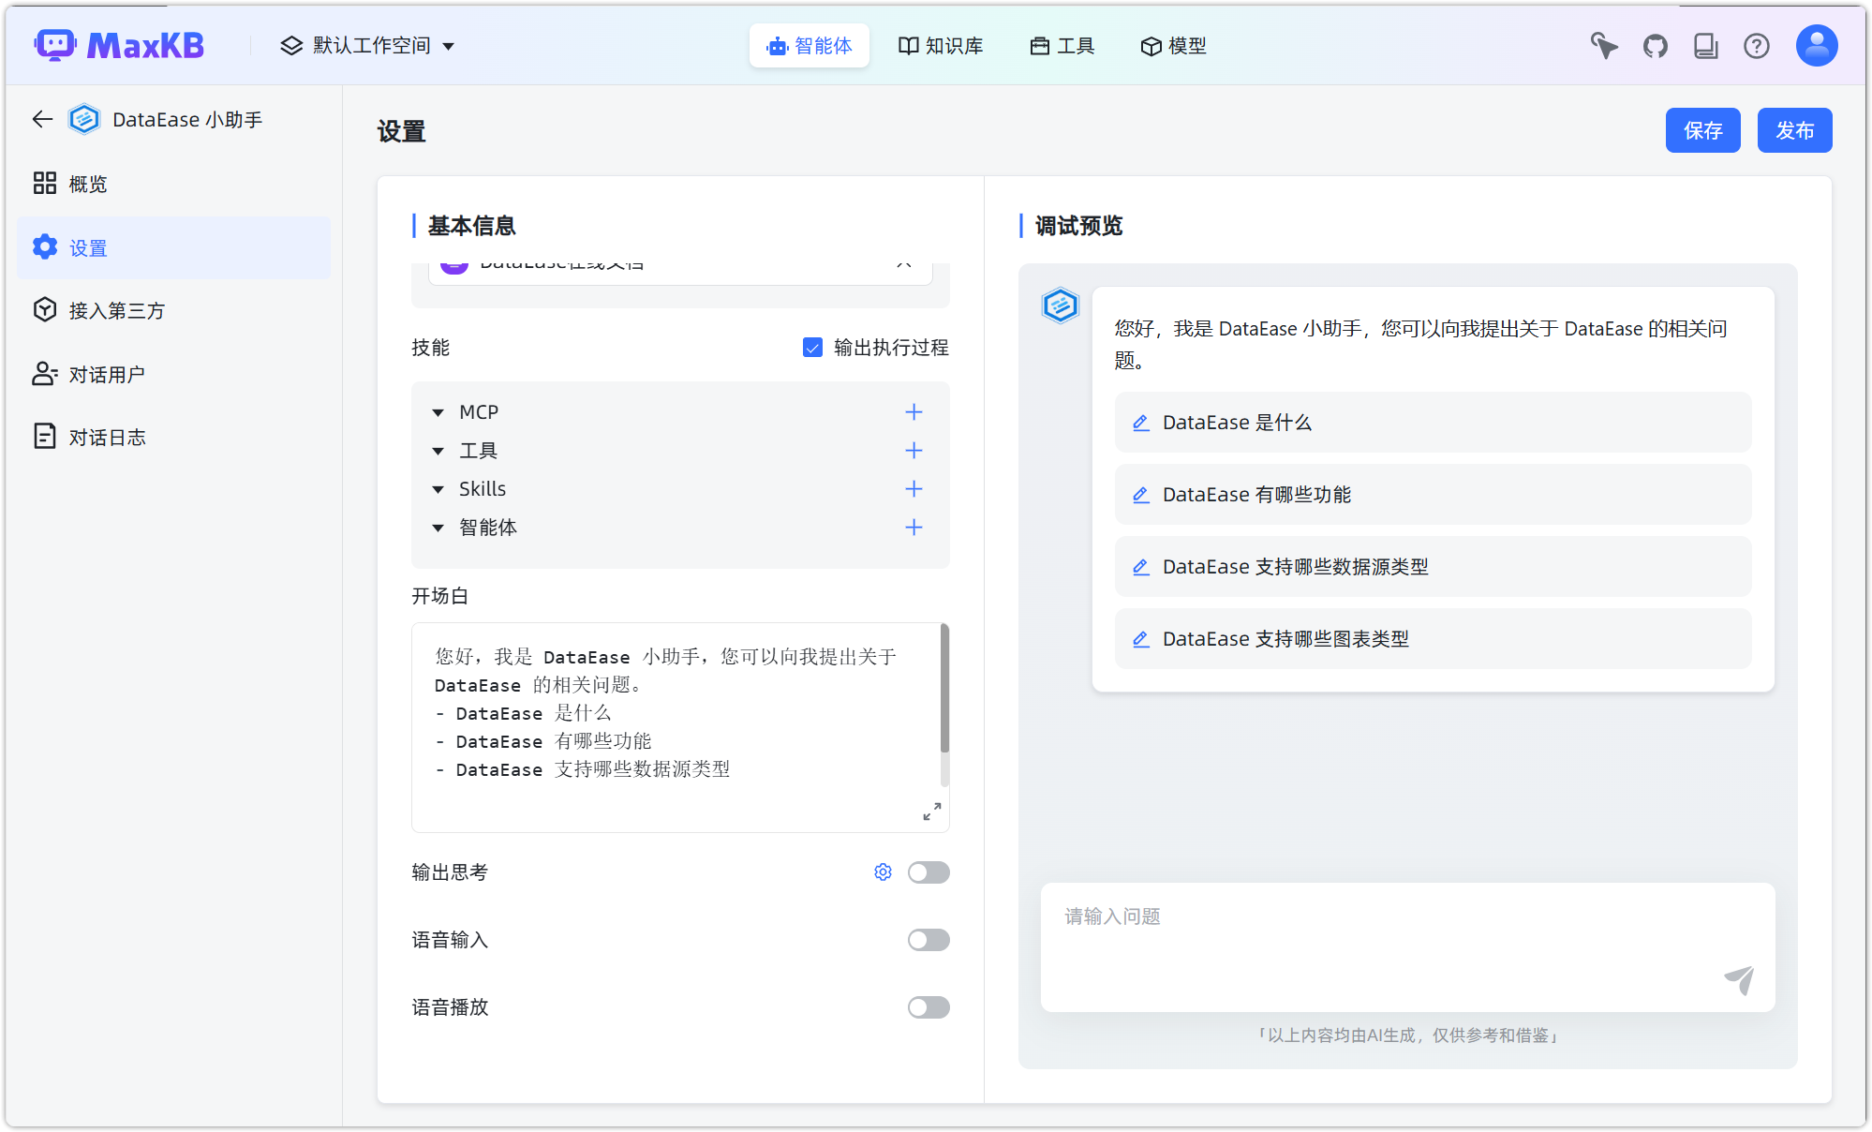Click the 发布 button
1872x1132 pixels.
(x=1794, y=130)
